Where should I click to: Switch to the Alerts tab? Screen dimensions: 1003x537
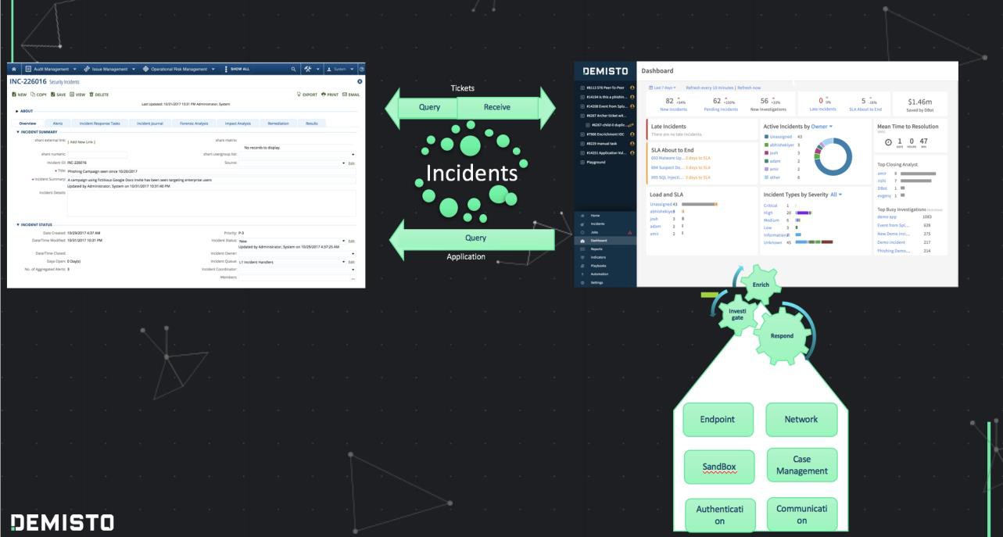58,124
